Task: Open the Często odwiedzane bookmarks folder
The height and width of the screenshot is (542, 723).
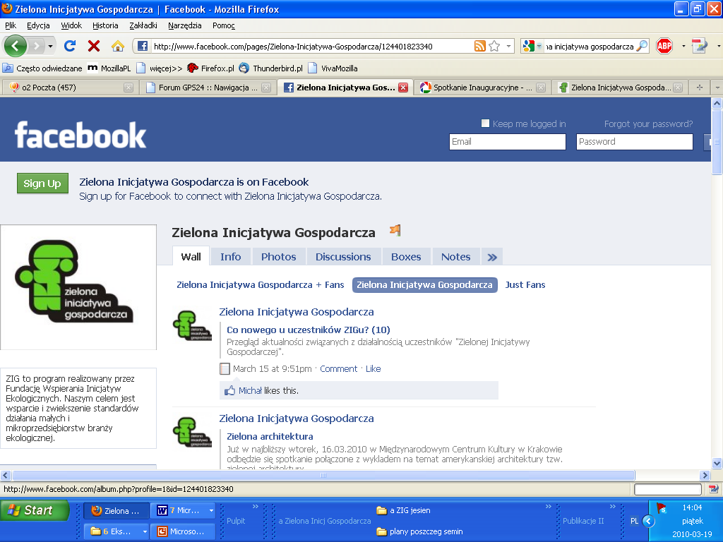Action: (x=42, y=68)
